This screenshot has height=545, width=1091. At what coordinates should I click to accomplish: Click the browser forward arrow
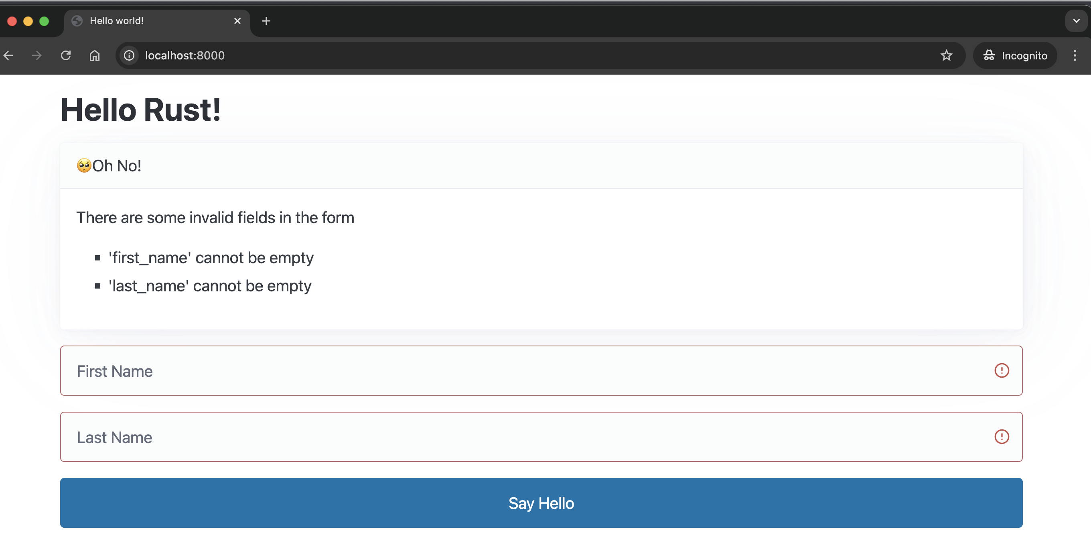pyautogui.click(x=37, y=55)
